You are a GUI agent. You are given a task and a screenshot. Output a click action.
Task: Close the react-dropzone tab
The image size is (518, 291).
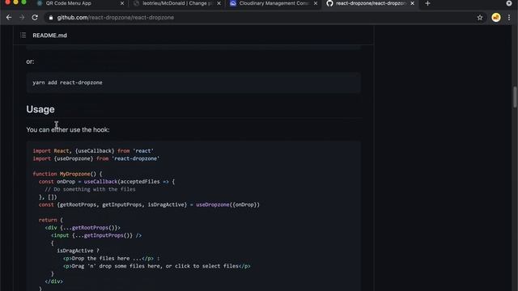click(x=412, y=3)
